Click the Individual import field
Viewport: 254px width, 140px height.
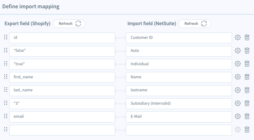point(179,64)
